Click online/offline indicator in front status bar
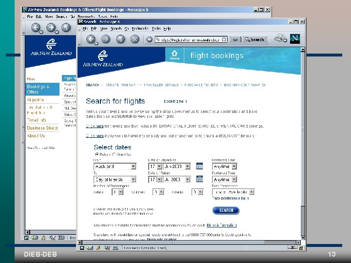This screenshot has width=351, height=263. pos(292,248)
